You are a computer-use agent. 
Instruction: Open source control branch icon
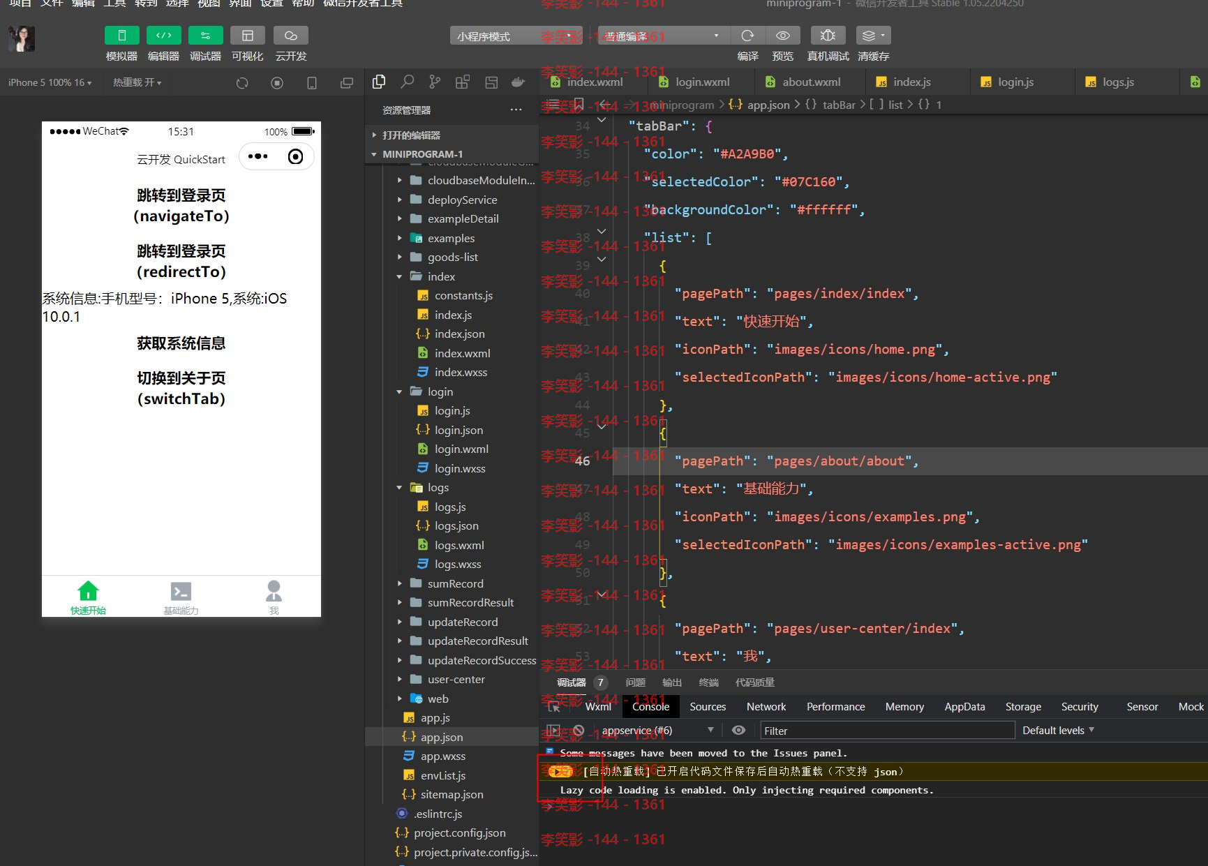click(x=435, y=82)
